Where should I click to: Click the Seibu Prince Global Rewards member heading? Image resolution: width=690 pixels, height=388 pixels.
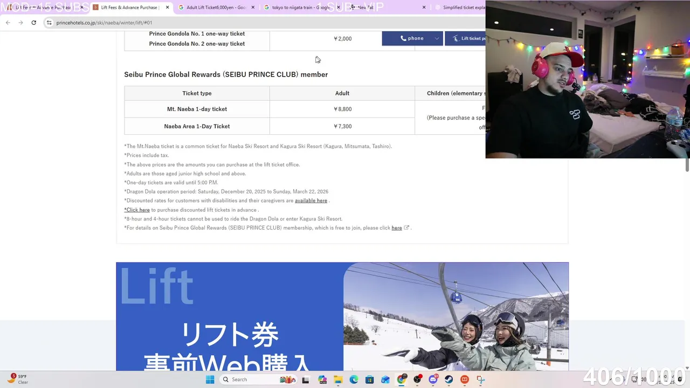[x=226, y=74]
